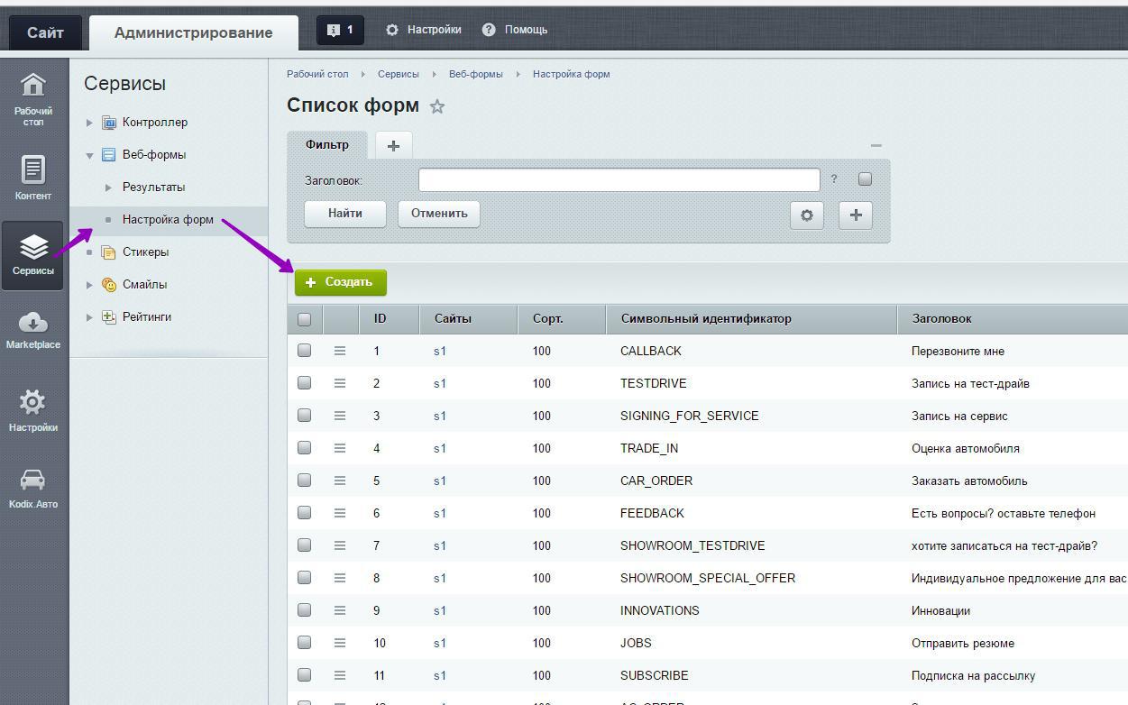Screen dimensions: 1128x705
Task: Expand the Рейтинги tree node
Action: click(89, 317)
